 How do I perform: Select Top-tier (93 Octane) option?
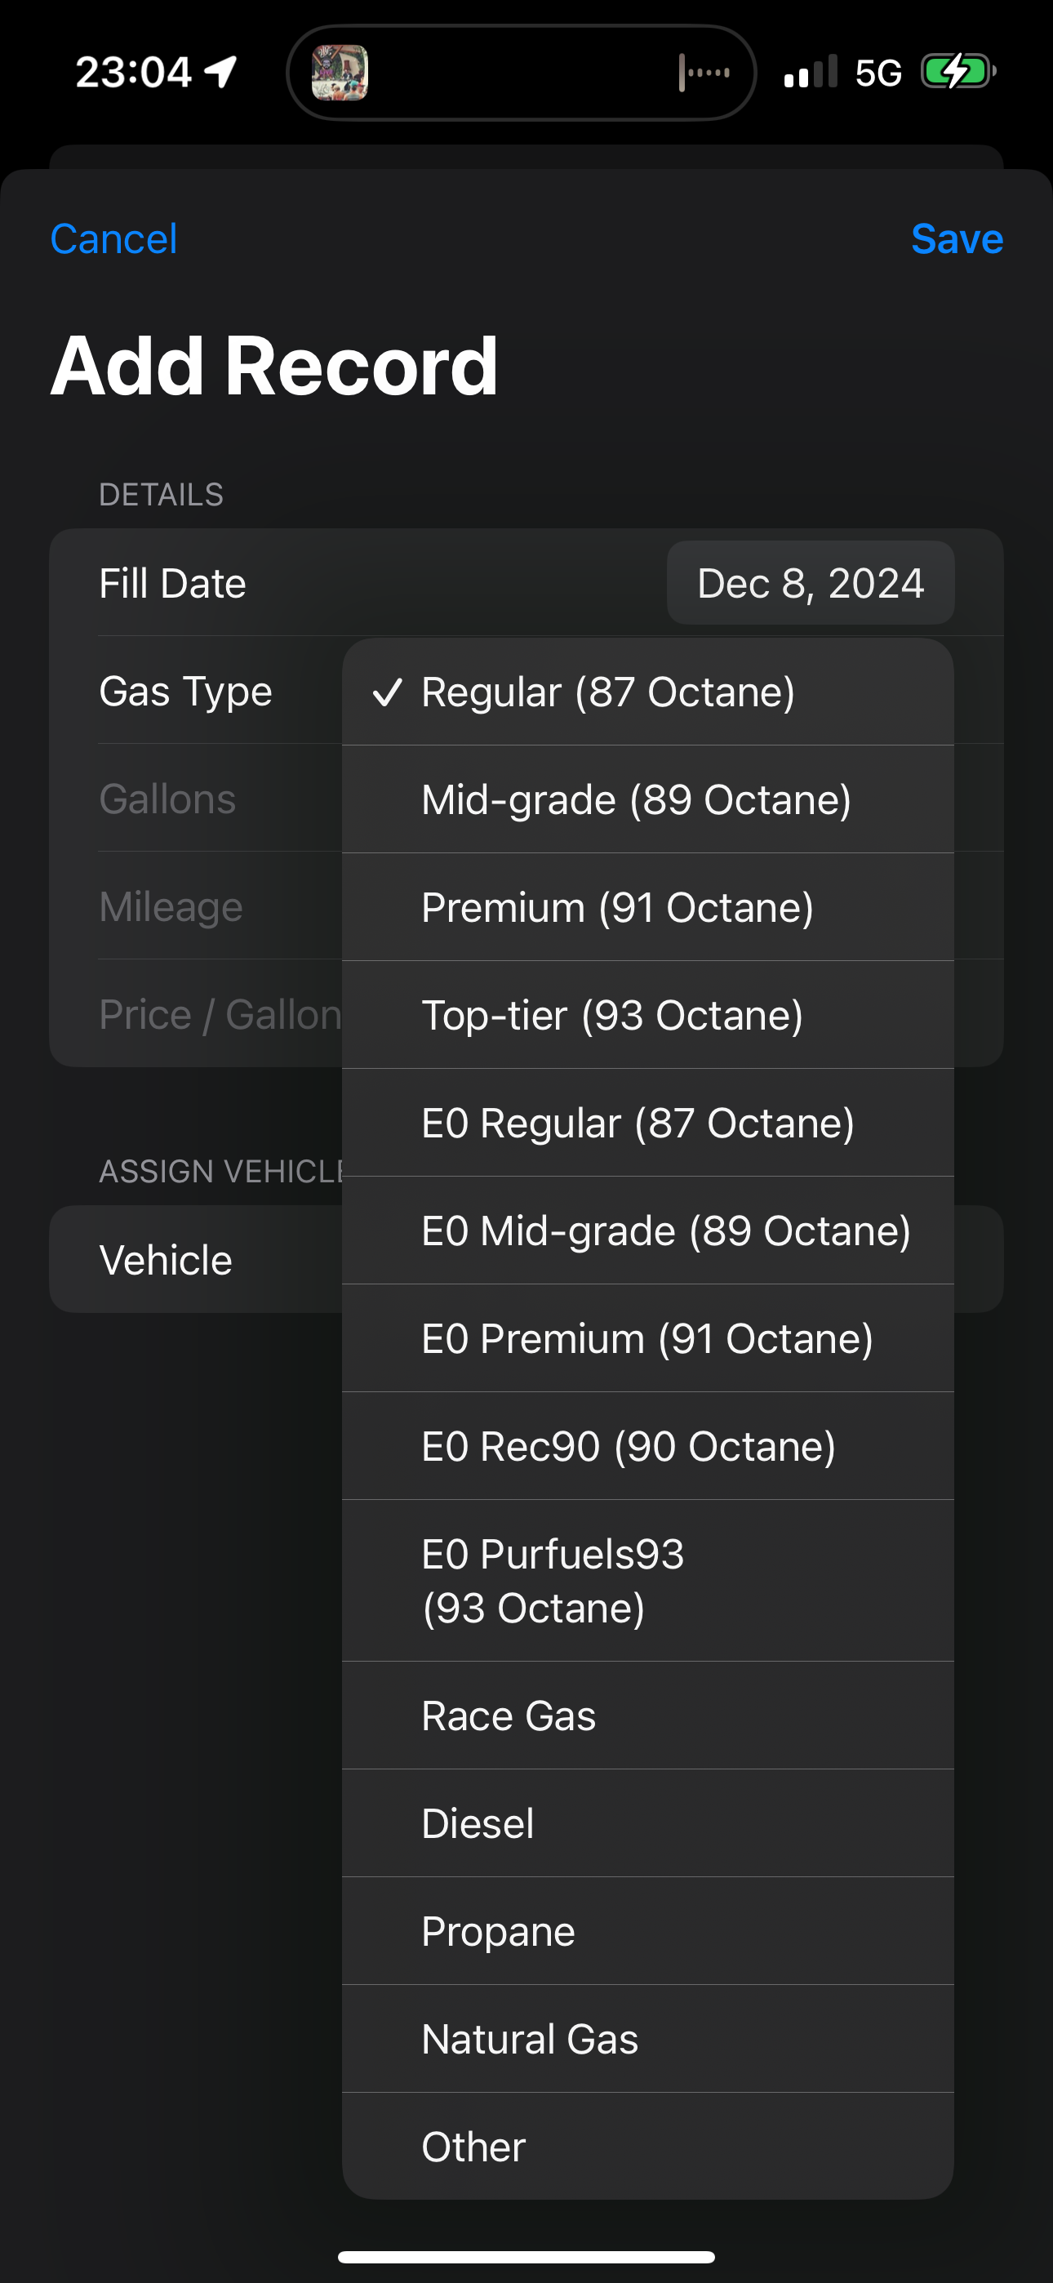[x=648, y=1015]
